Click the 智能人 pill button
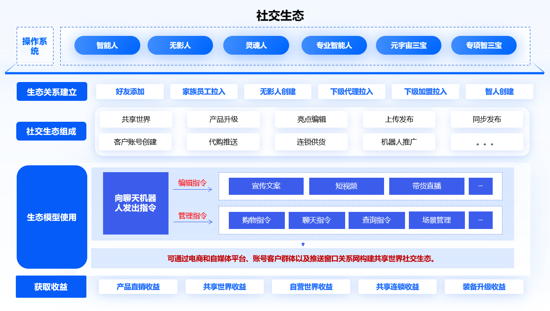This screenshot has width=550, height=311. [x=107, y=45]
